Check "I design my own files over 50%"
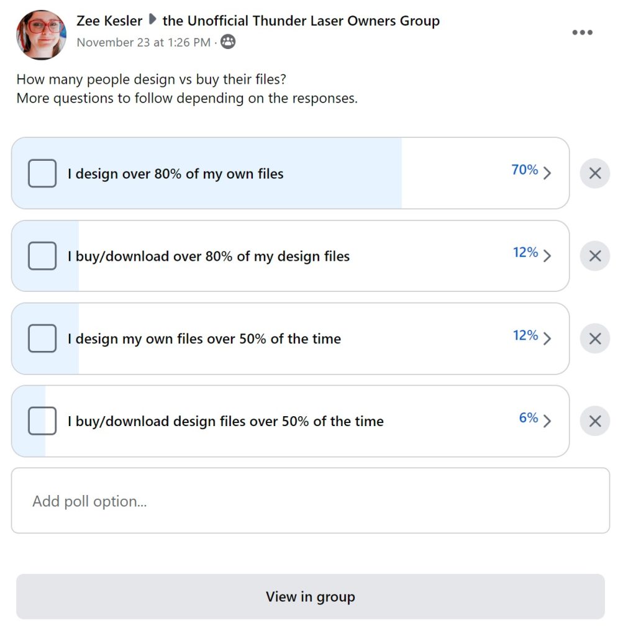This screenshot has width=618, height=636. 42,338
